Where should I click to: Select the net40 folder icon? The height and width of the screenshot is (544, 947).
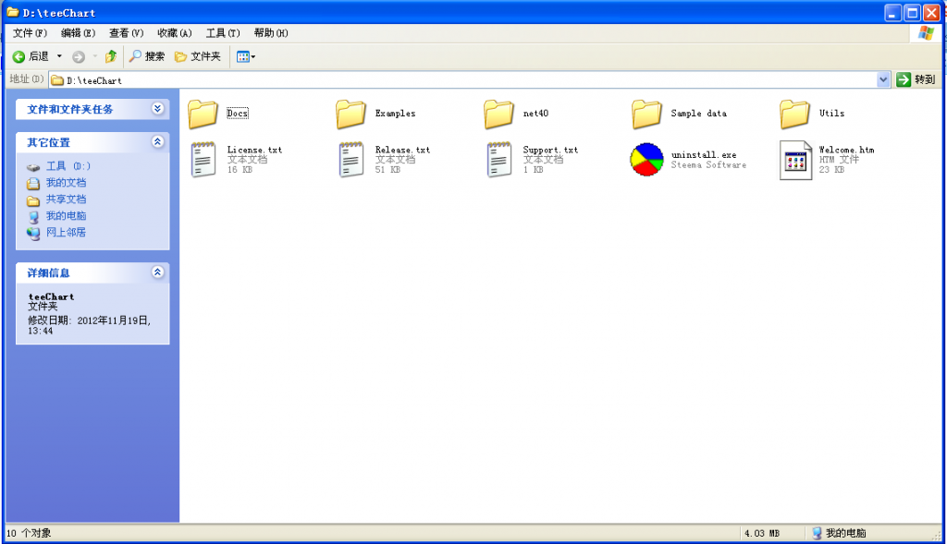498,114
